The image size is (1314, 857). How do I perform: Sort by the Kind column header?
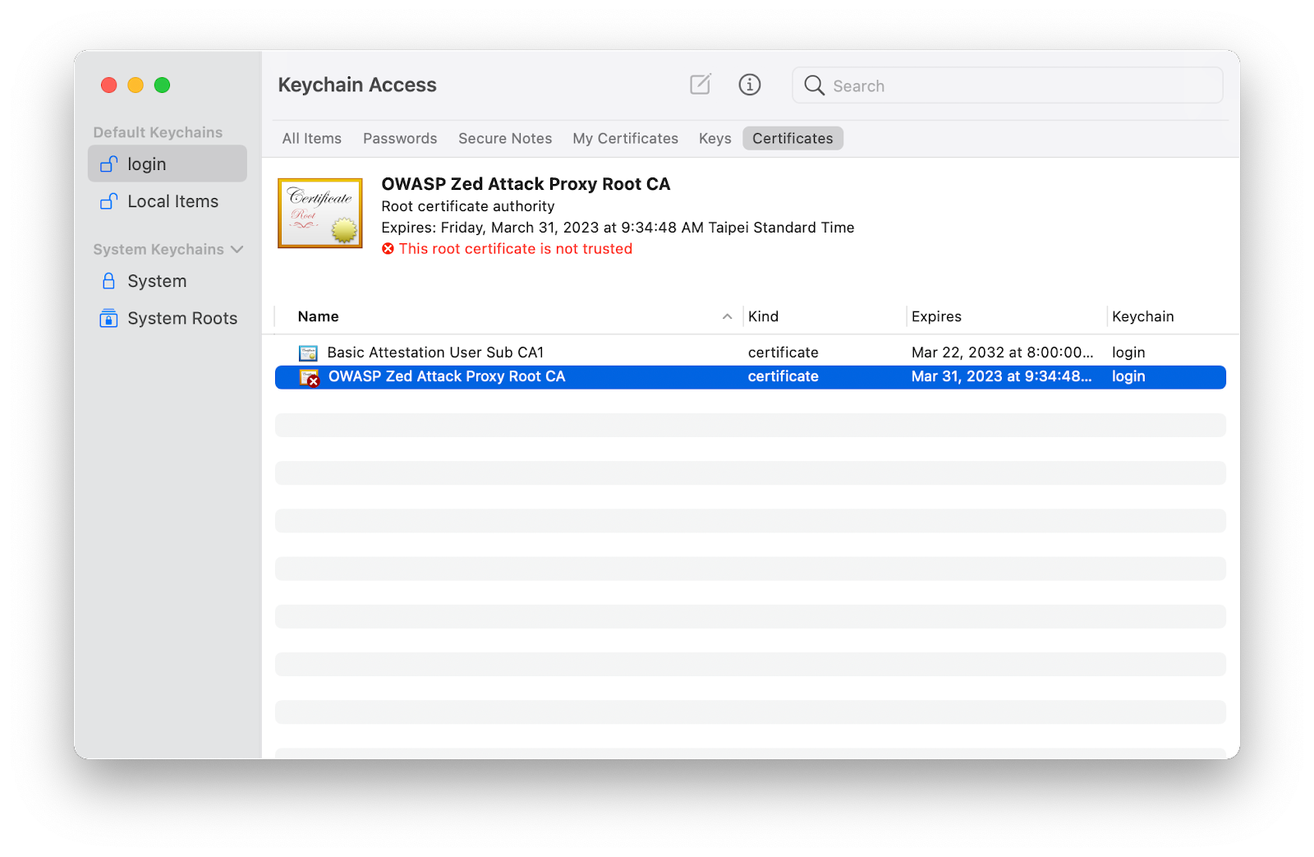764,316
